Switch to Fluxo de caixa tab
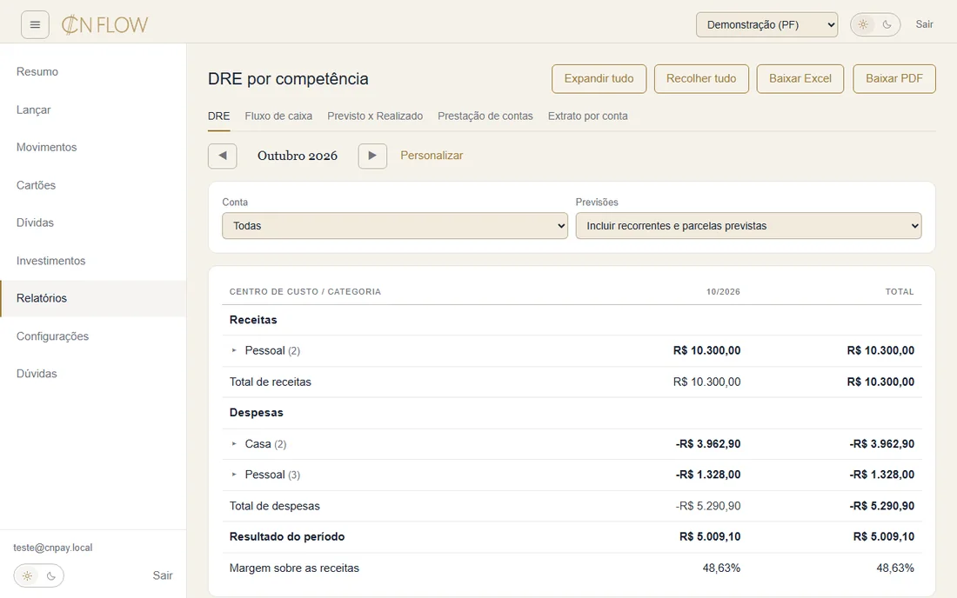 278,116
